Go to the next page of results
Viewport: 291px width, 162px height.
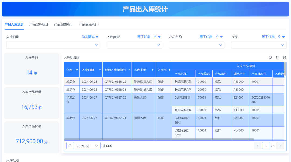(280, 146)
